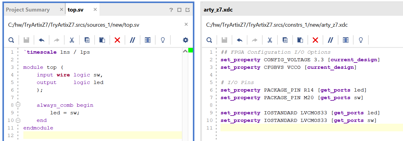Click PACKAGE_PIN R14 led line
Image resolution: width=403 pixels, height=141 pixels.
click(x=294, y=90)
